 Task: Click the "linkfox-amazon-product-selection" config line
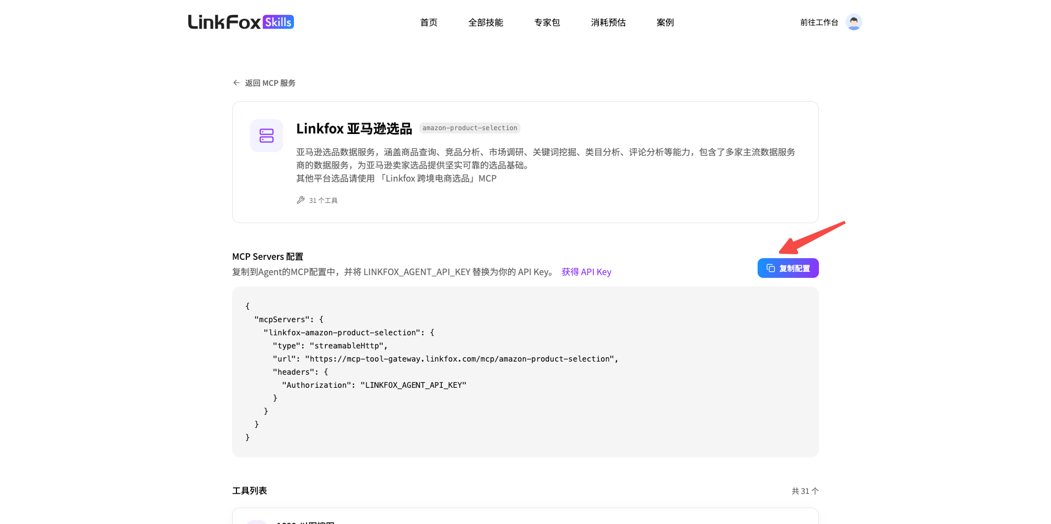coord(349,333)
